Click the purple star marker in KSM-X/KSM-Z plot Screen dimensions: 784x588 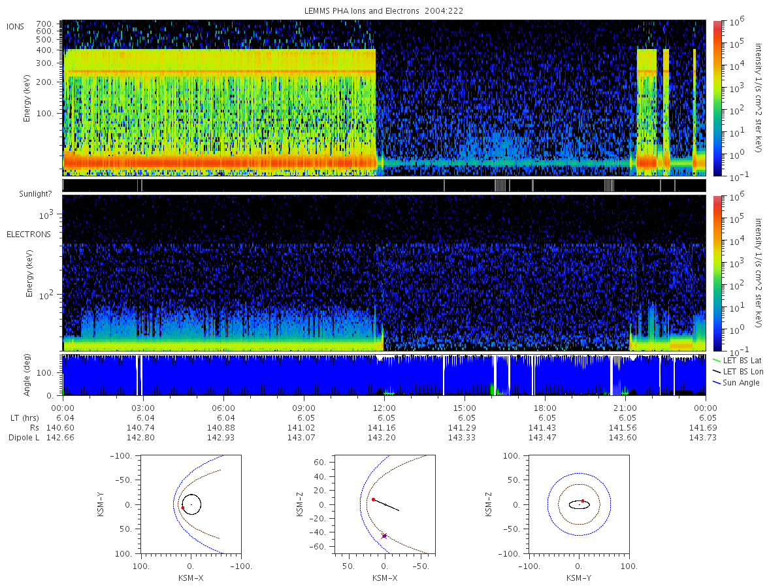(384, 536)
